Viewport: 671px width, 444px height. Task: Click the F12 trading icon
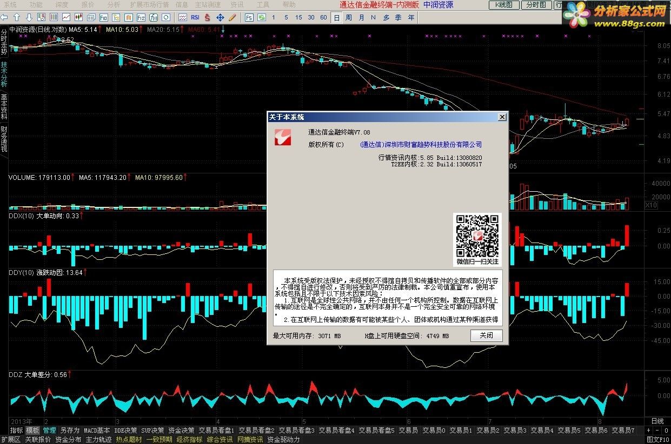pos(141,17)
